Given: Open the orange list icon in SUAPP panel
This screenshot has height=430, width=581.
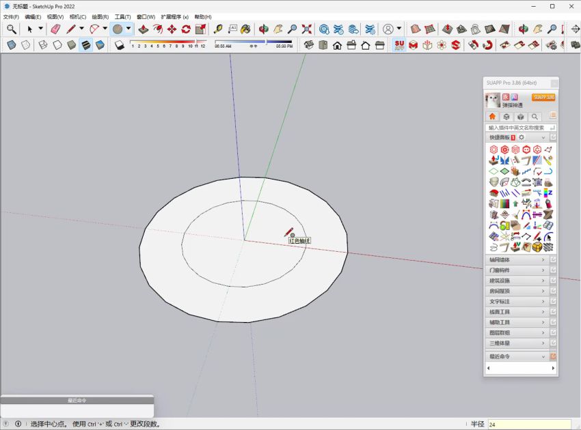Looking at the screenshot, I should [553, 115].
